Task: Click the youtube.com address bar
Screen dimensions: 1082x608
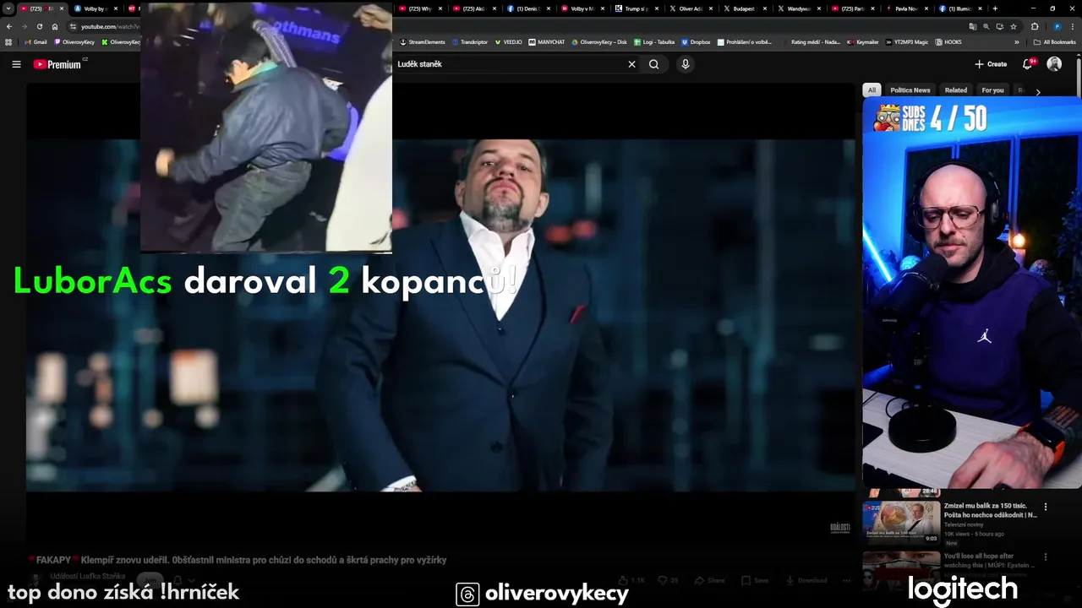Action: pyautogui.click(x=110, y=26)
